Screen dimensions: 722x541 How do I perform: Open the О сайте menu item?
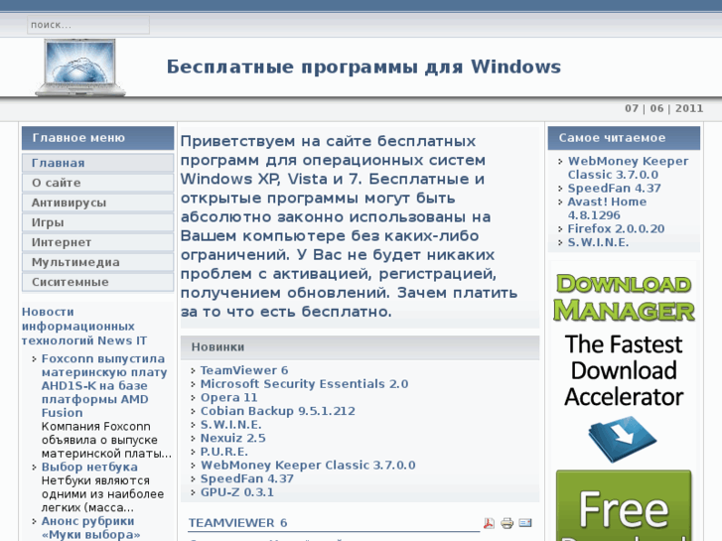click(97, 183)
